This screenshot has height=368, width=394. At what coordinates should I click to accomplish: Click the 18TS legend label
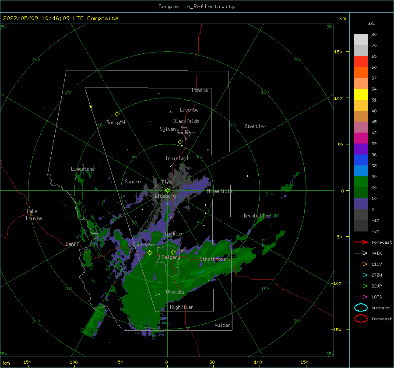376,297
